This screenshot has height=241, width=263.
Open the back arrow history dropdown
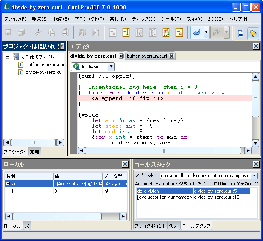(207, 32)
